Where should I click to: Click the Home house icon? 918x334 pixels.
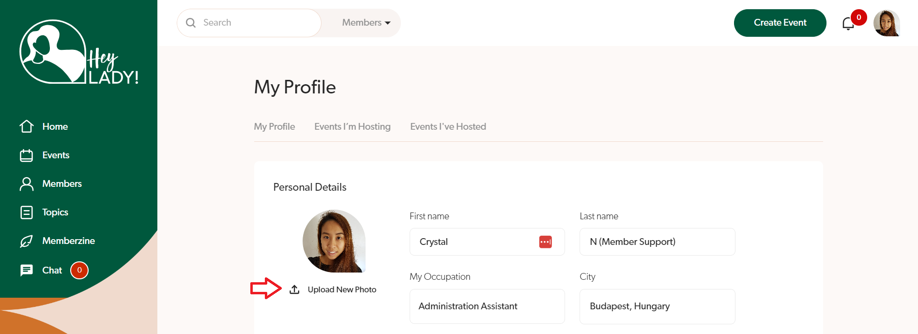tap(27, 126)
